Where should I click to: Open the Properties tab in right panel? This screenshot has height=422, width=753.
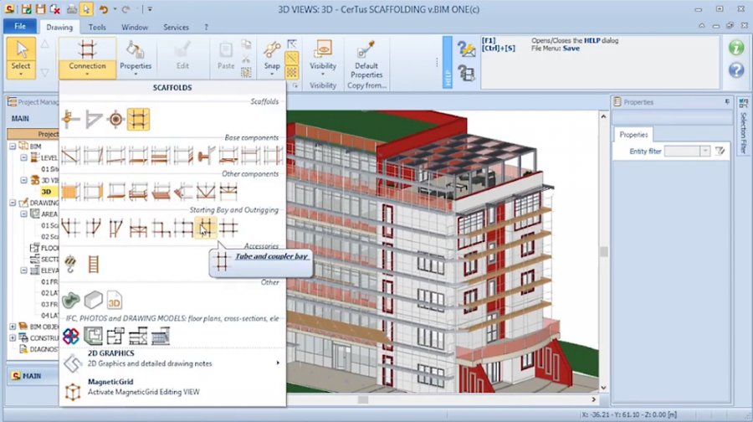coord(633,135)
